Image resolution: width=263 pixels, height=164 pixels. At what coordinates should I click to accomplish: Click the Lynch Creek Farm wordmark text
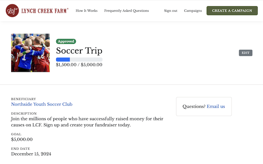click(44, 11)
